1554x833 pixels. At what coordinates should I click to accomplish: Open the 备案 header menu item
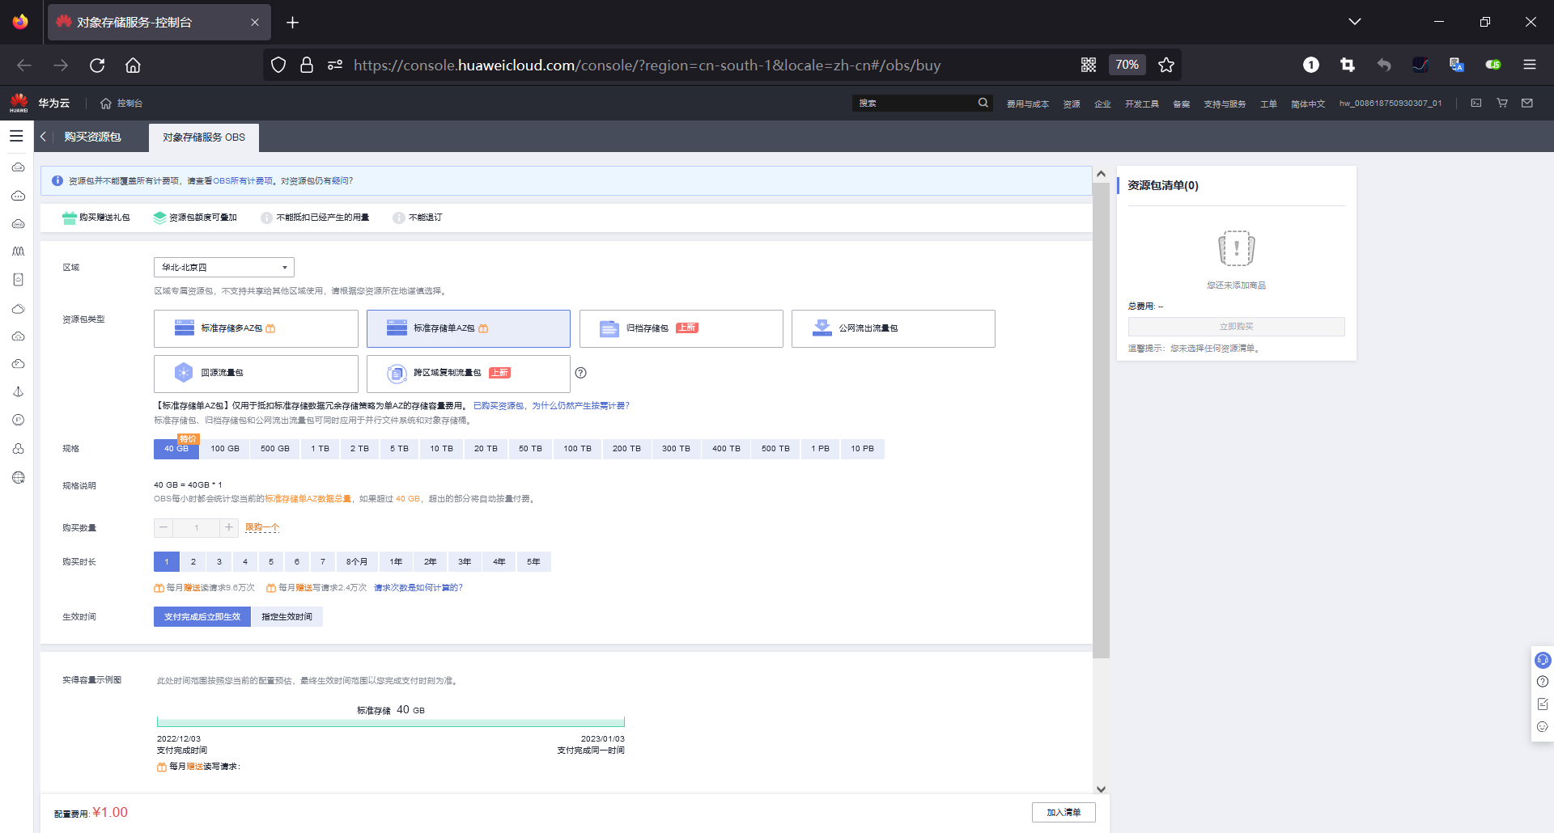tap(1181, 104)
